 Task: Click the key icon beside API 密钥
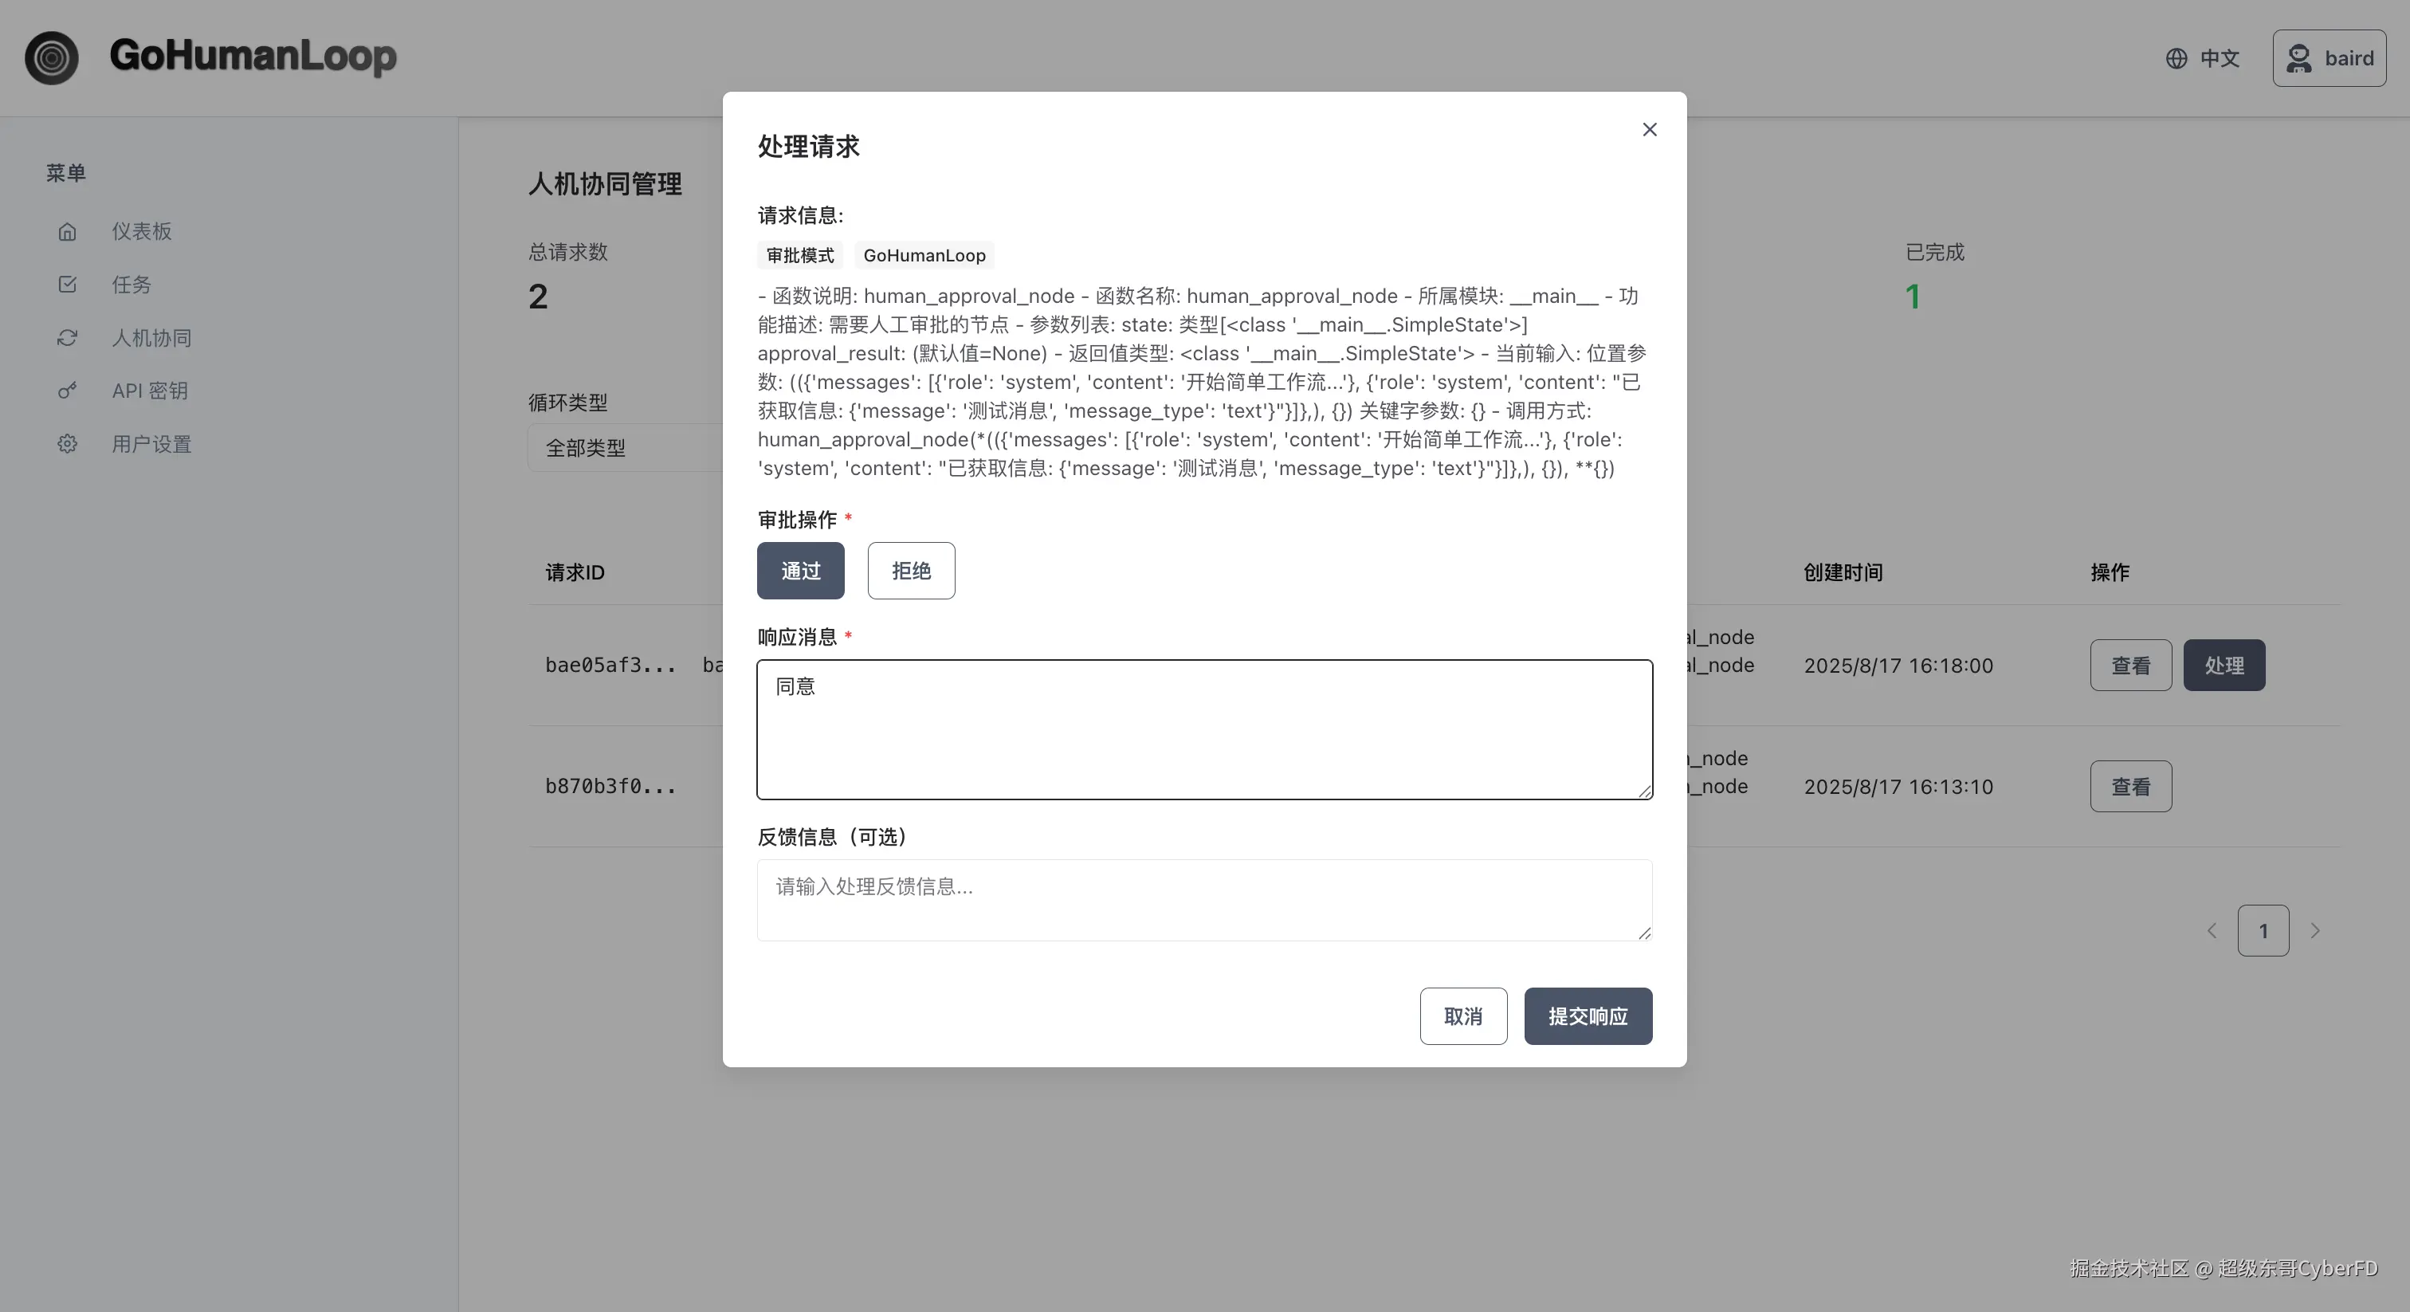68,391
